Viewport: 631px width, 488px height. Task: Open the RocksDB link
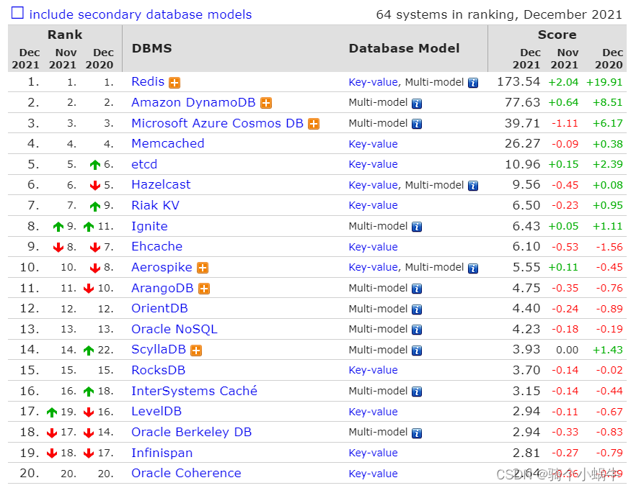tap(158, 370)
